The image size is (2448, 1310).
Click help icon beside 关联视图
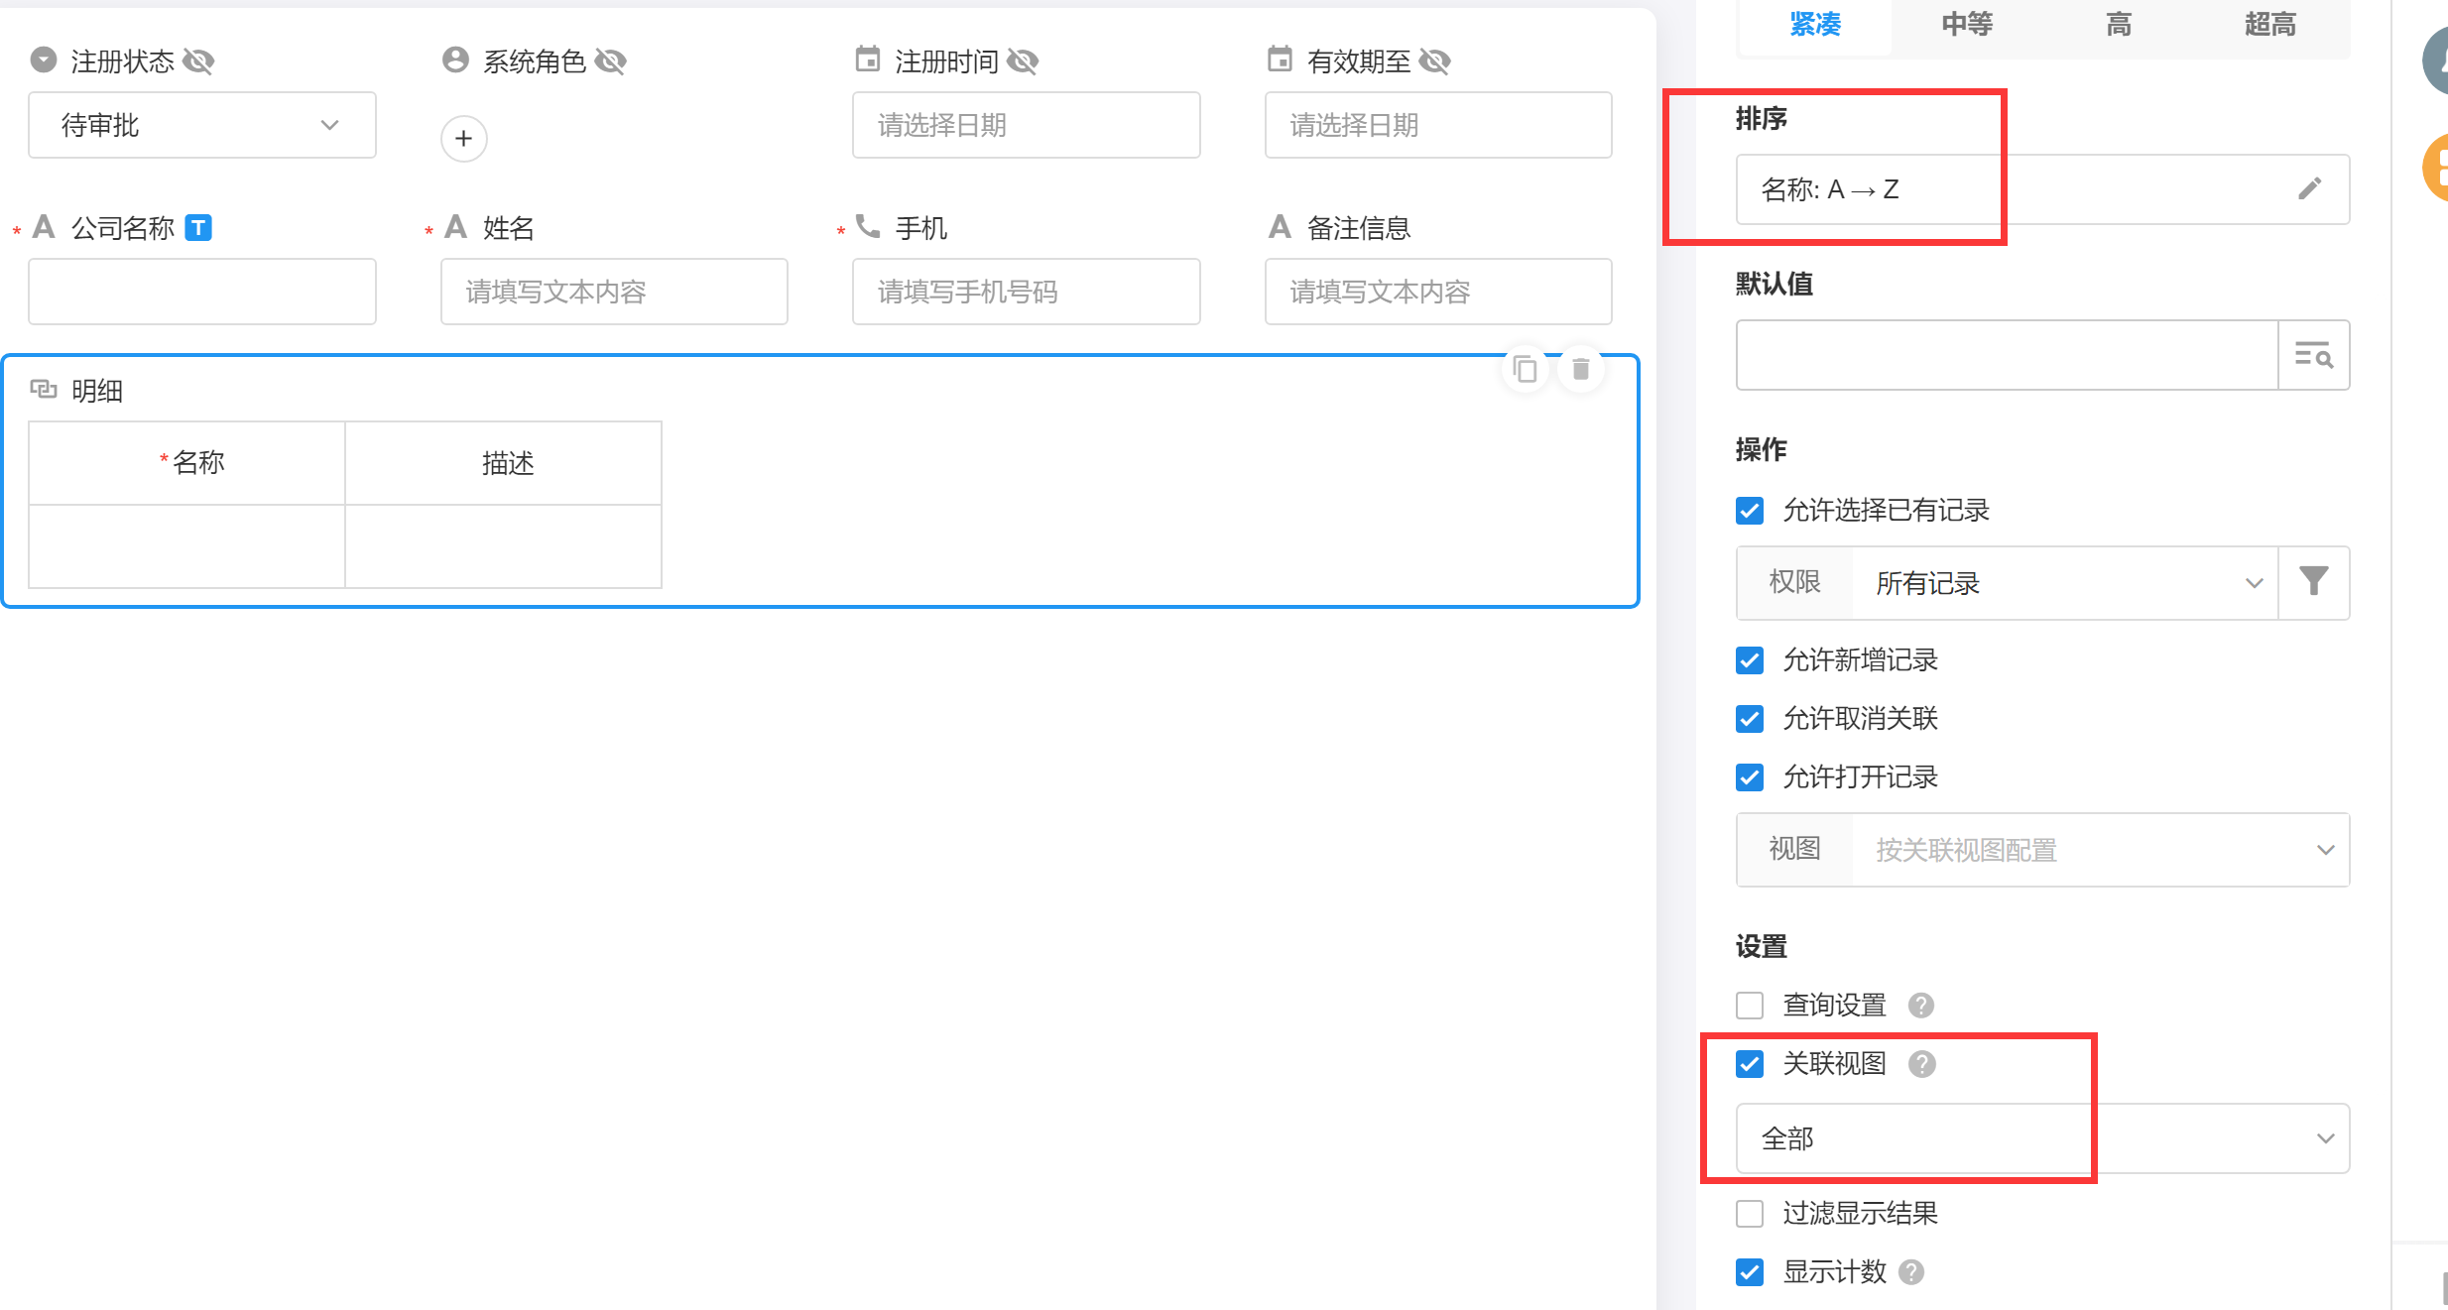pyautogui.click(x=1921, y=1064)
